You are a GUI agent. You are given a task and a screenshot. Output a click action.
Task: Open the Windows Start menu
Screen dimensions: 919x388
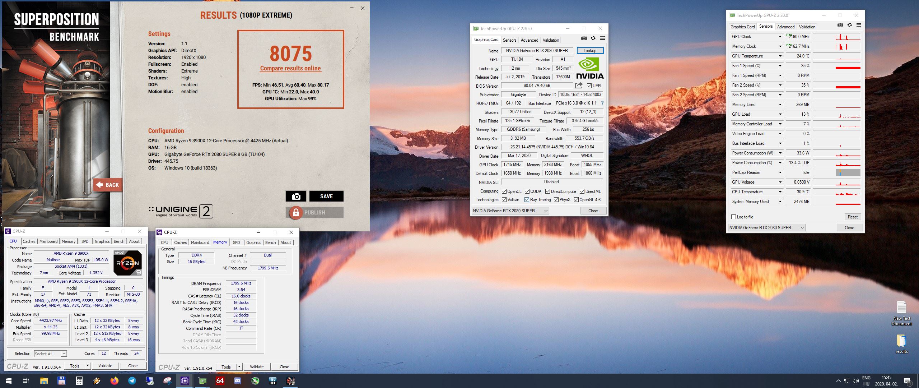point(9,381)
